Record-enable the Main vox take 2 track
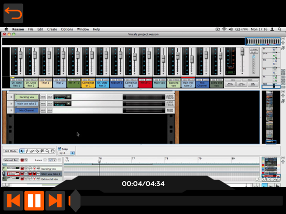This screenshot has height=214, width=286. pos(34,174)
